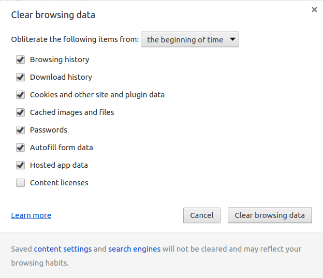Screen dimensions: 323x278
Task: Click the dropdown arrow beside 'the beginning of time'
Action: coord(232,39)
